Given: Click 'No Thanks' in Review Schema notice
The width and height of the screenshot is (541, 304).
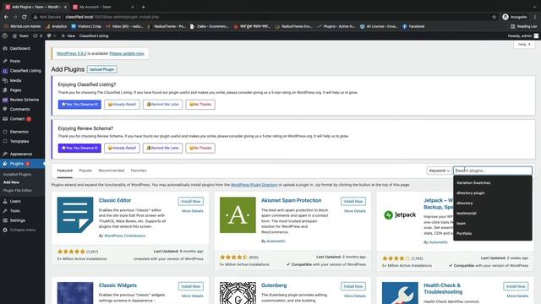Looking at the screenshot, I should click(x=200, y=149).
